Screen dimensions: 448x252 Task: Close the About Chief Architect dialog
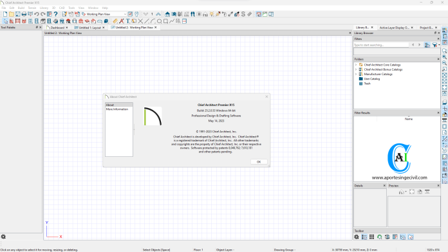click(266, 96)
